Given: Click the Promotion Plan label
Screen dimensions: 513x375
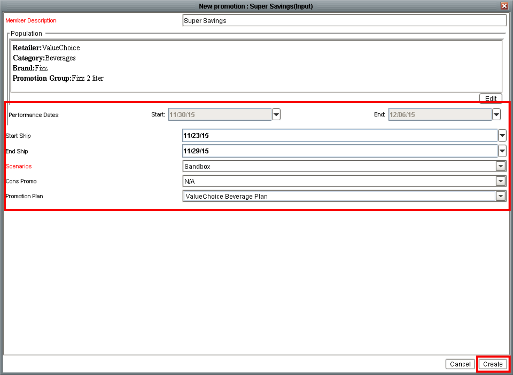Looking at the screenshot, I should [24, 196].
